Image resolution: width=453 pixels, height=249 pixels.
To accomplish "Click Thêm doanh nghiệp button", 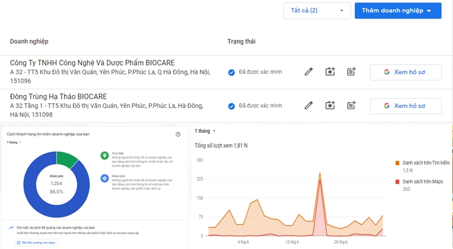I will coord(398,10).
